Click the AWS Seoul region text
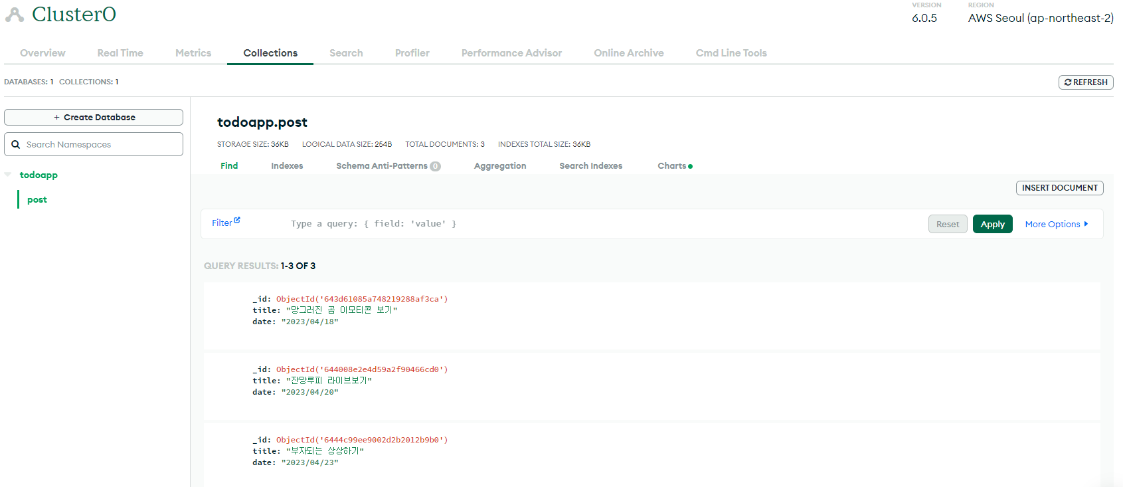1123x487 pixels. pyautogui.click(x=1041, y=18)
